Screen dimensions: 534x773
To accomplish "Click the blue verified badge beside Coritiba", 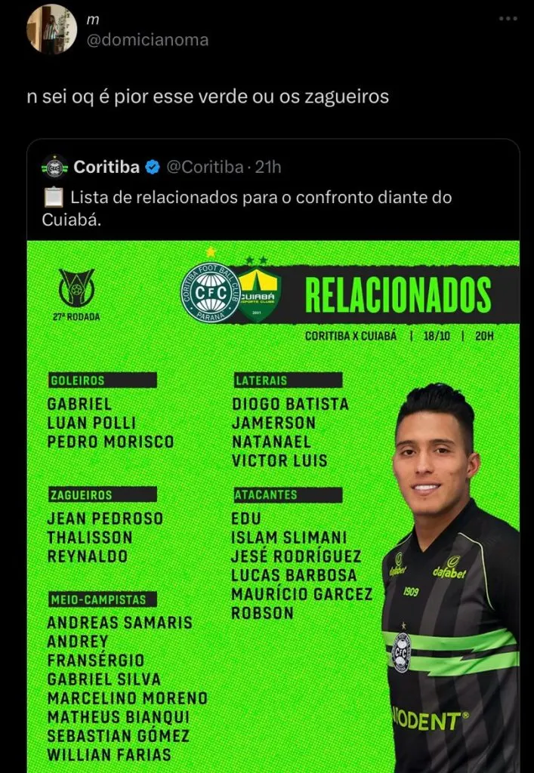I will point(153,167).
